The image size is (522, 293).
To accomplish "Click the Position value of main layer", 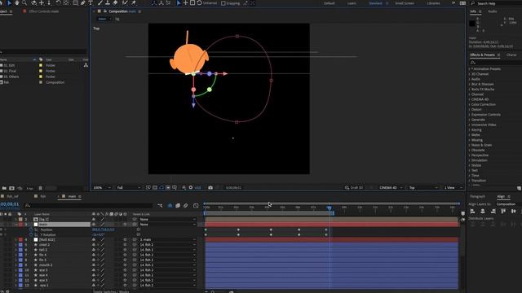I will click(x=104, y=230).
